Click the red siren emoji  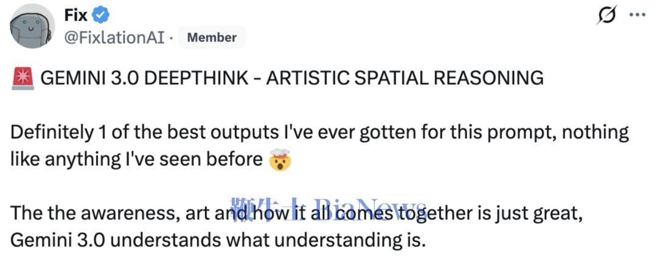(21, 78)
